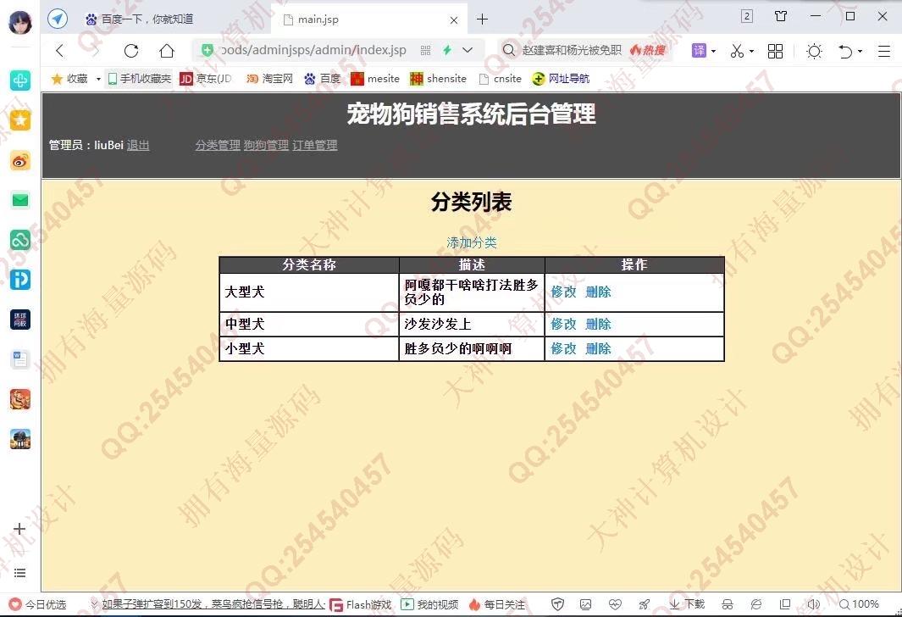Open 我的视频 in status bar
This screenshot has width=902, height=617.
(429, 604)
